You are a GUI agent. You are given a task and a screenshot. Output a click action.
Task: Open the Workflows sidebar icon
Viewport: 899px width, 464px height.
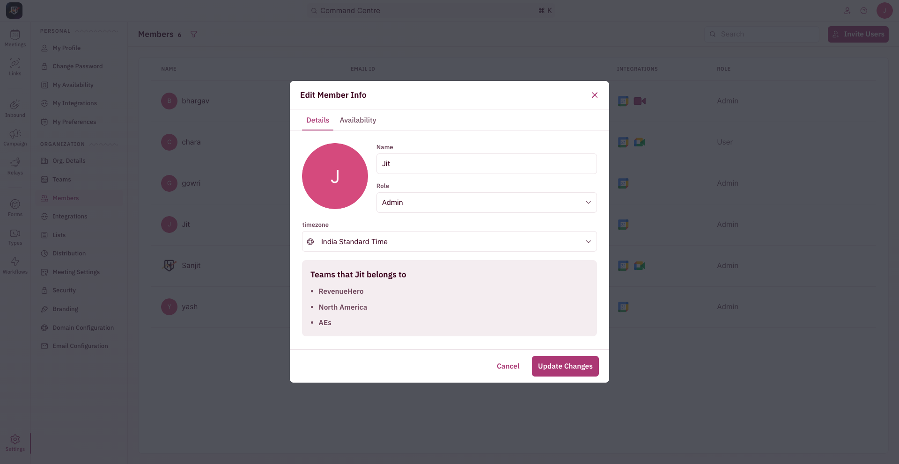[15, 266]
